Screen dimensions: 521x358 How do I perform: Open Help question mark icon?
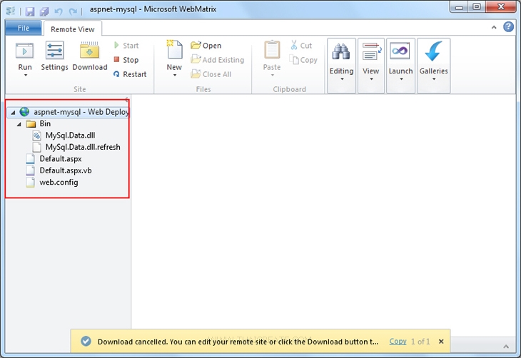click(508, 27)
